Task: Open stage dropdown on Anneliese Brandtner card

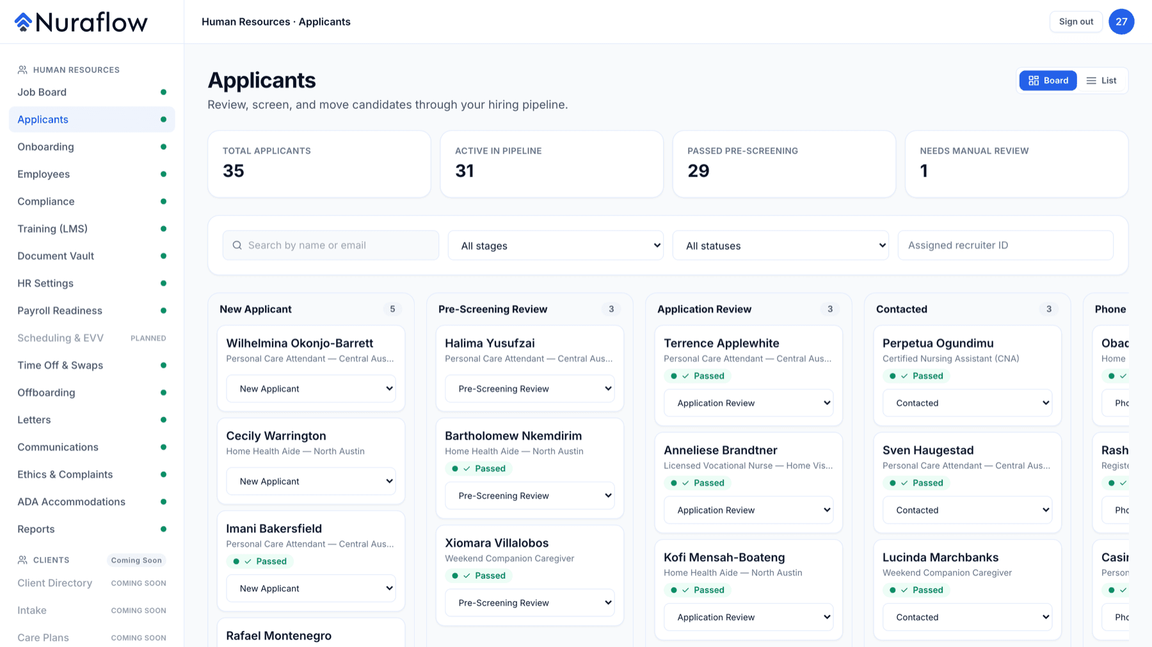Action: 749,510
